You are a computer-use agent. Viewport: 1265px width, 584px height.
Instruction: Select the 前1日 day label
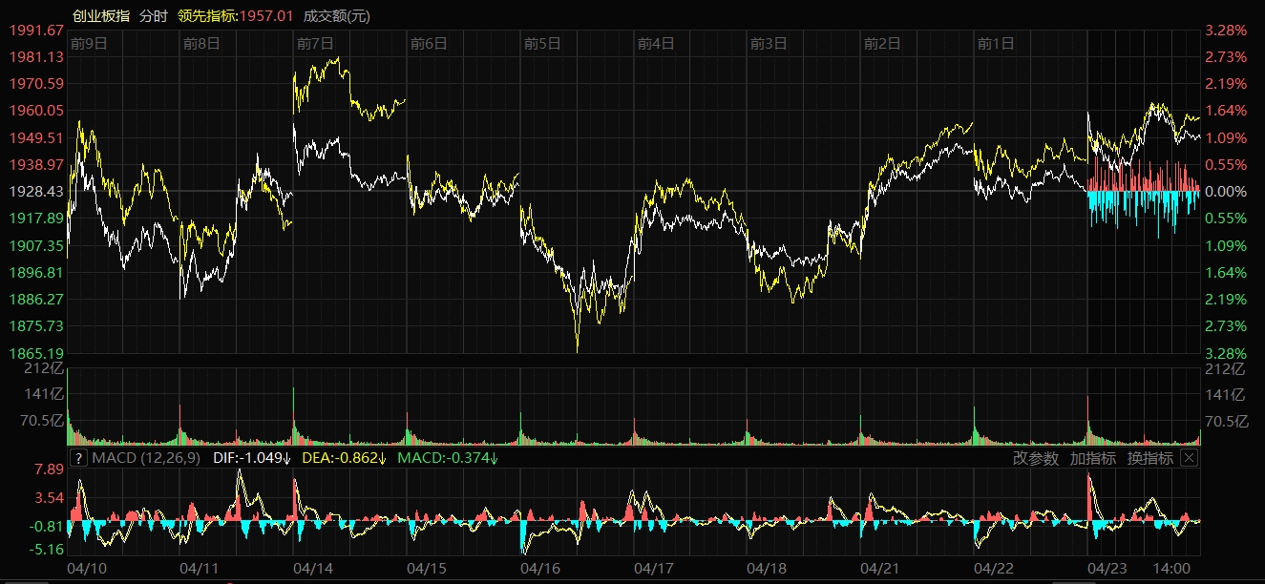tap(996, 43)
